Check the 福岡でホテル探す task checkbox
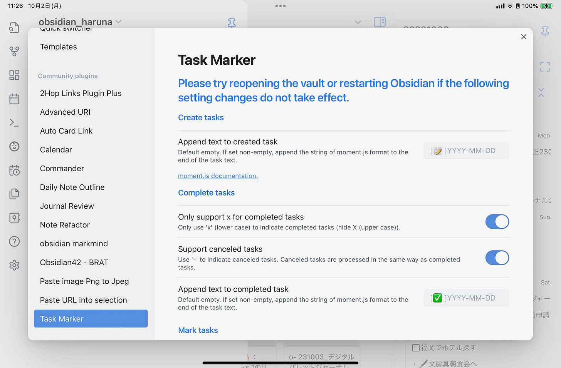Image resolution: width=561 pixels, height=368 pixels. point(416,348)
